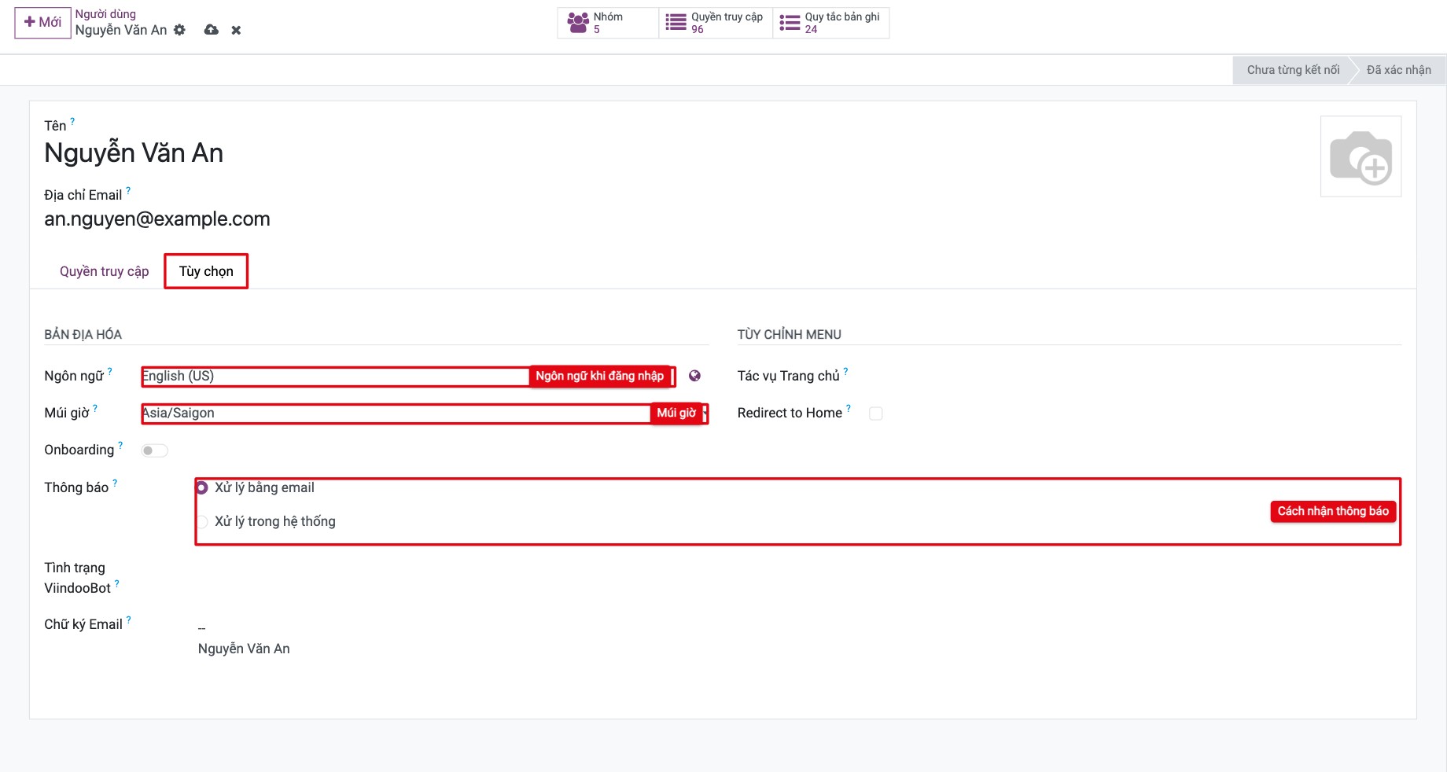Create a new record with Mới button
Viewport: 1447px width, 772px height.
(42, 22)
